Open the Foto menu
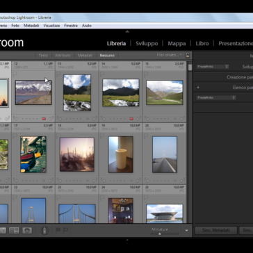The width and height of the screenshot is (253, 253). tap(15, 26)
